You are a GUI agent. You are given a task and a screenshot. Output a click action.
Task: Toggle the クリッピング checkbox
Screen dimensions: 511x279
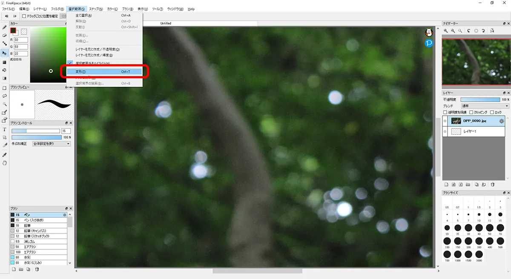click(x=471, y=112)
